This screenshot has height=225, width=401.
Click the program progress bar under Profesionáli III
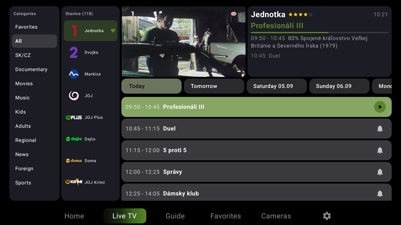pyautogui.click(x=320, y=32)
